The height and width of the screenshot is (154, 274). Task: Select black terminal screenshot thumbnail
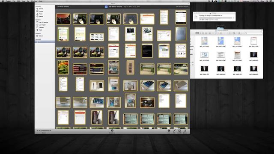[x=147, y=50]
